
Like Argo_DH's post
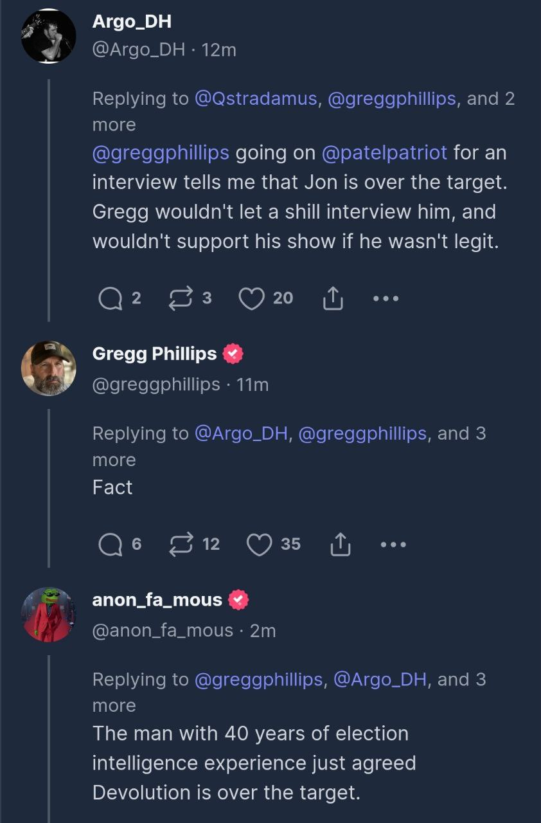(252, 298)
